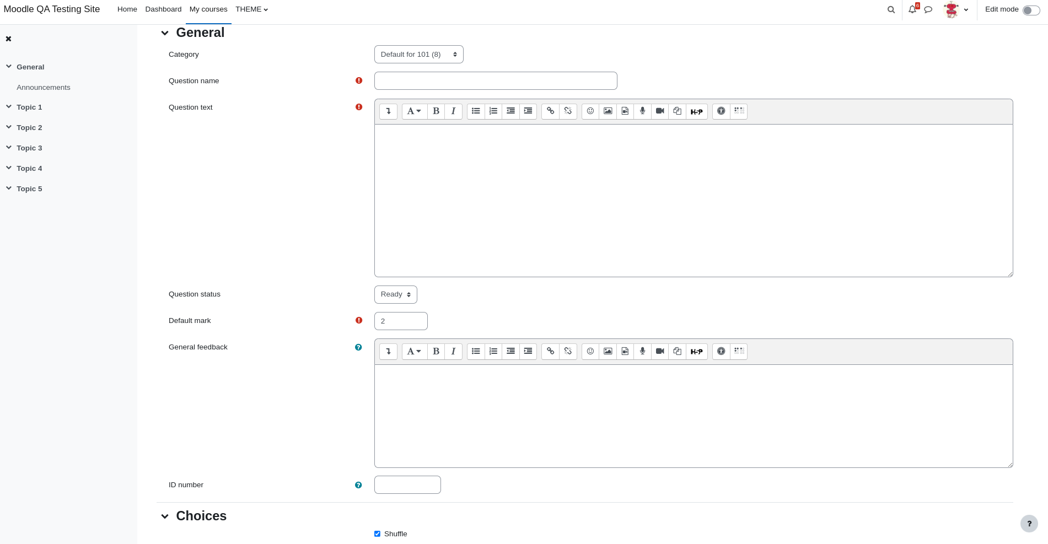The width and height of the screenshot is (1048, 544).
Task: Open the Category dropdown
Action: [419, 55]
